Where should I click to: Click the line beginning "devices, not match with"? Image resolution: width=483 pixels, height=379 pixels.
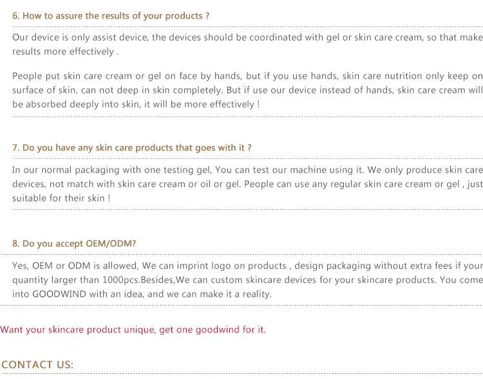[247, 184]
